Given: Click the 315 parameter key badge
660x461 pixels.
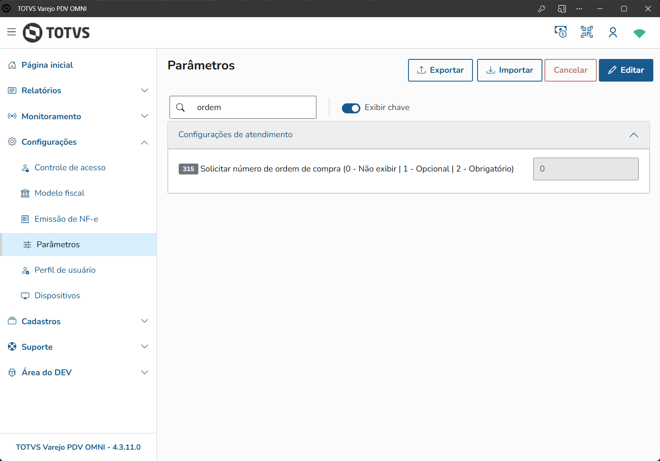Looking at the screenshot, I should tap(188, 169).
